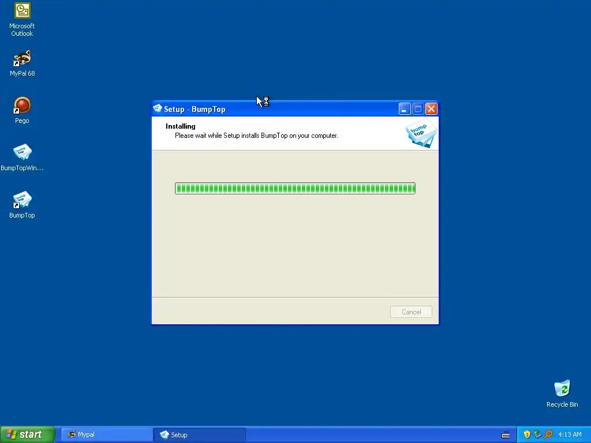Open the Microsoft Outlook desktop icon

point(23,20)
